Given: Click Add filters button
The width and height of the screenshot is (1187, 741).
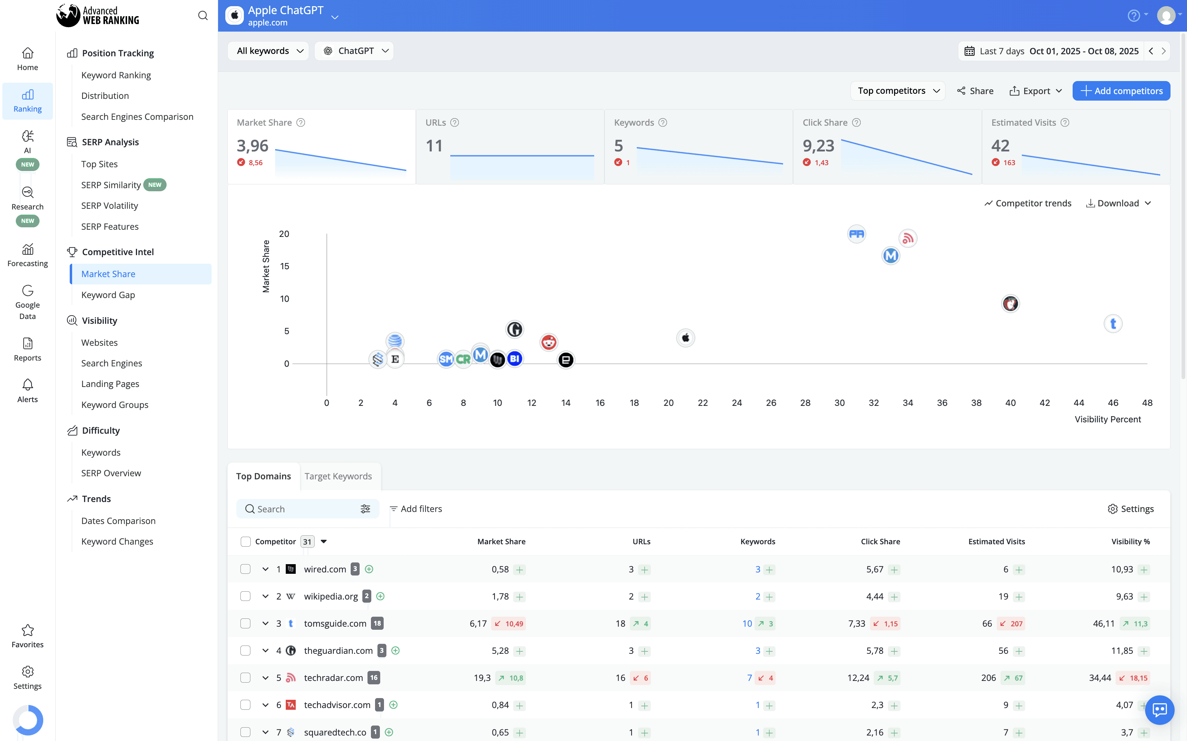Looking at the screenshot, I should (416, 509).
